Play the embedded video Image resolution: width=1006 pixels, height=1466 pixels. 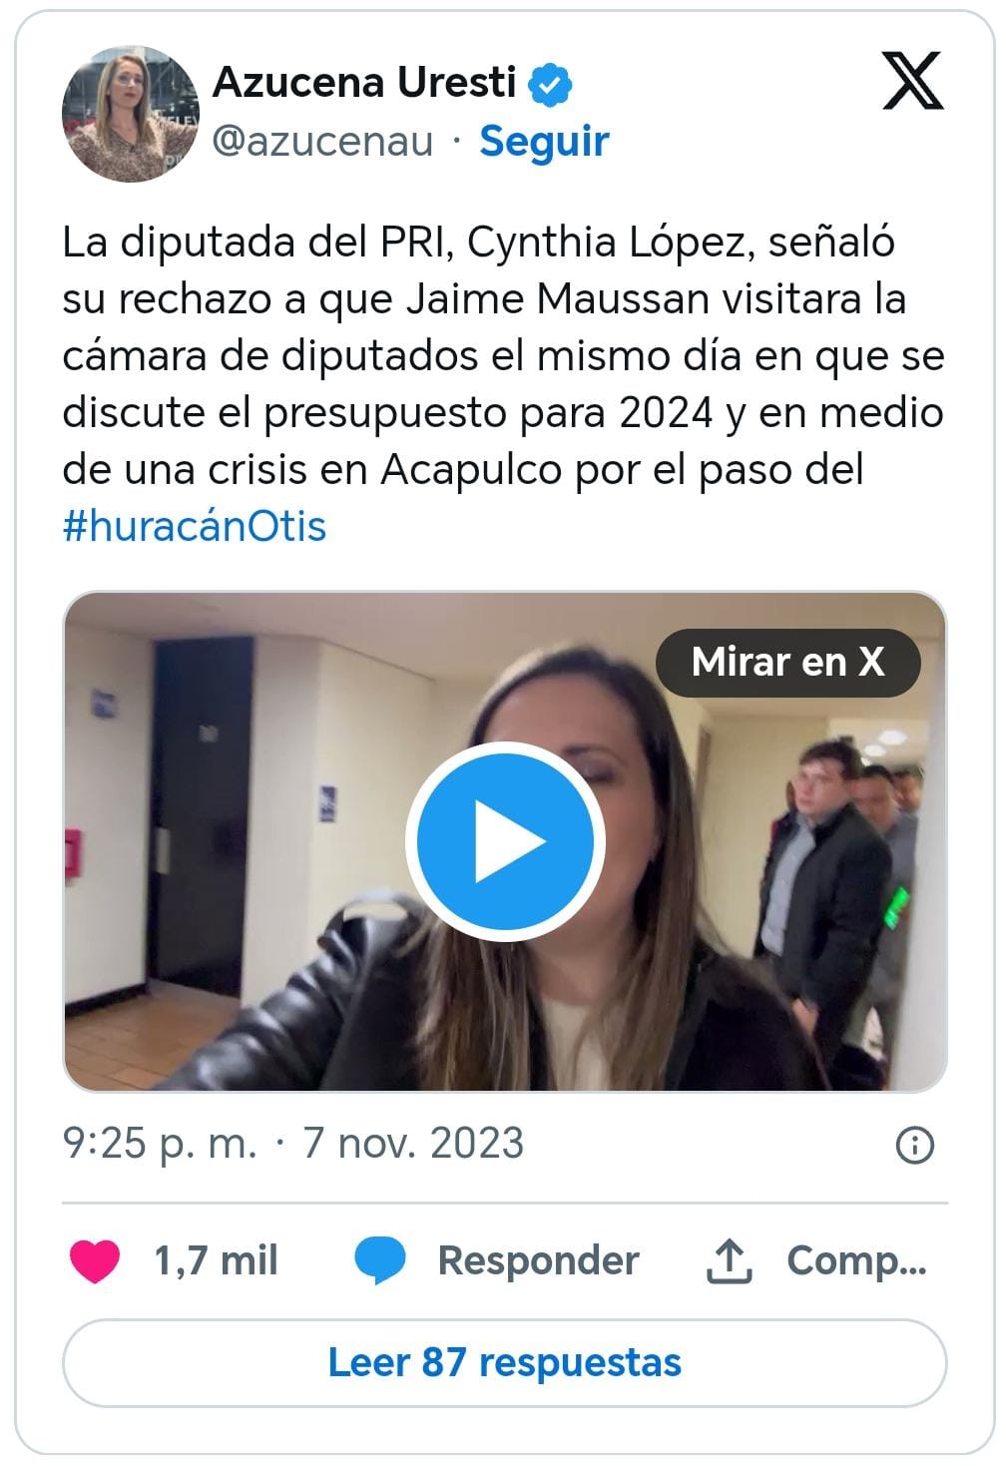tap(504, 841)
